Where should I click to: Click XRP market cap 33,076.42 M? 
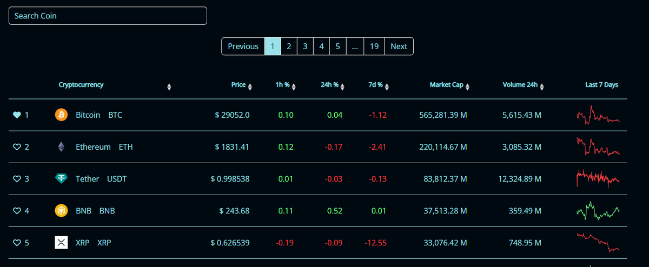point(445,243)
